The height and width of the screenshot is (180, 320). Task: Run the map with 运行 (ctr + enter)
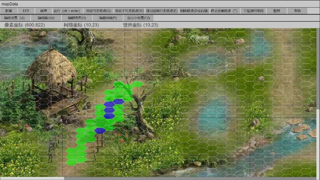(x=66, y=10)
